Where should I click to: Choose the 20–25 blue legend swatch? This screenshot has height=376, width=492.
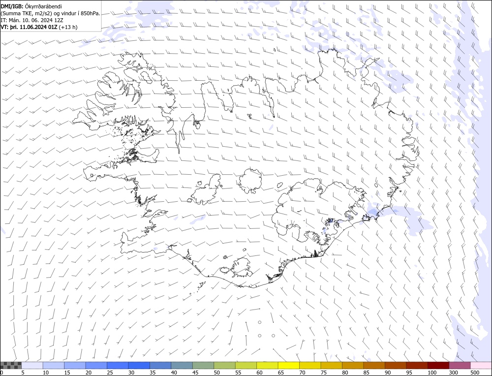[x=96, y=365]
